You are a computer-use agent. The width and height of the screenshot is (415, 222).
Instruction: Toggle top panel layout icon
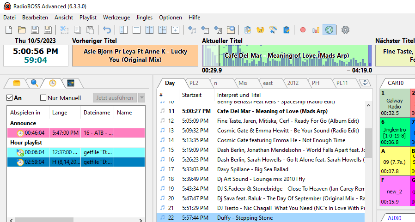coord(137,30)
